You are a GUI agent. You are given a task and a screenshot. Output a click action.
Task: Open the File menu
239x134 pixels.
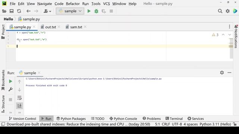pos(12,4)
